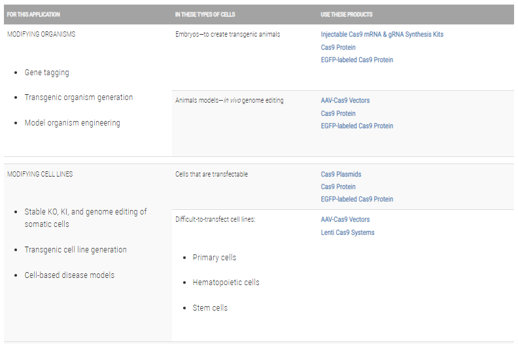The image size is (518, 344).
Task: Open Injectable Cas9 mRNA & gRNA Synthesis Kits link
Action: [382, 35]
